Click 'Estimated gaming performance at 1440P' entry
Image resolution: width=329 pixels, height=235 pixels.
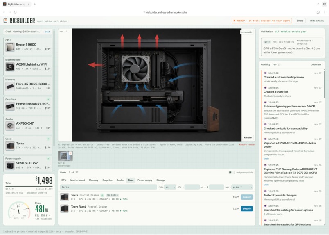(x=289, y=106)
